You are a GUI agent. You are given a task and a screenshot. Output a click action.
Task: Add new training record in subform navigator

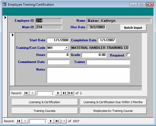point(71,93)
